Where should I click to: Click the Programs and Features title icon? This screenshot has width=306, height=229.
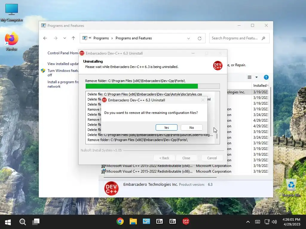44,26
